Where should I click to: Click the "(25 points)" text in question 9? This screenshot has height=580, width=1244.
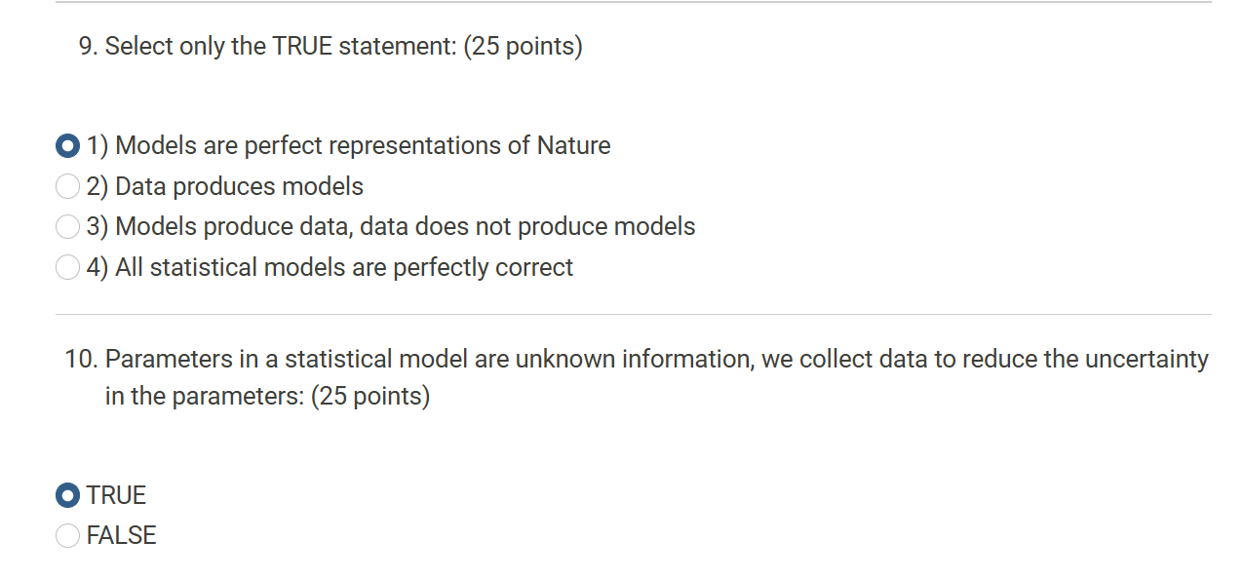523,46
